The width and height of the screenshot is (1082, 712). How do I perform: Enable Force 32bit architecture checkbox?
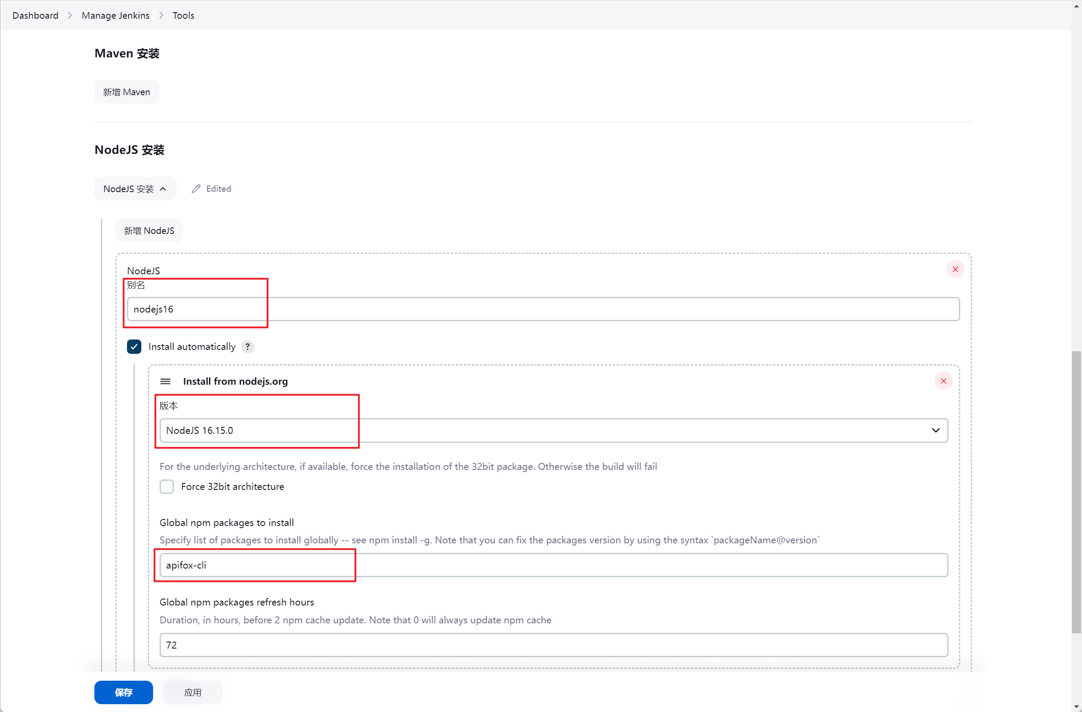click(x=167, y=487)
